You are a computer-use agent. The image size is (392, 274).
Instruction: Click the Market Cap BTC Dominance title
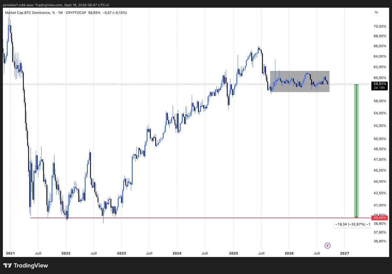click(x=30, y=13)
